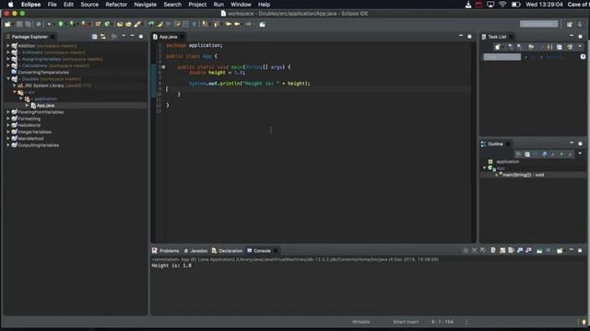Click the Save All toolbar icon
The image size is (590, 331).
[x=28, y=24]
